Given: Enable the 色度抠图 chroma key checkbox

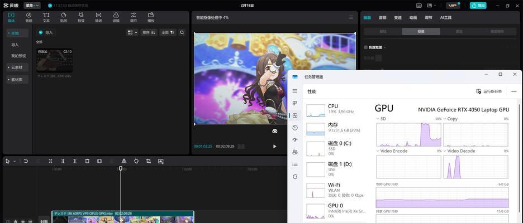Looking at the screenshot, I should [365, 47].
